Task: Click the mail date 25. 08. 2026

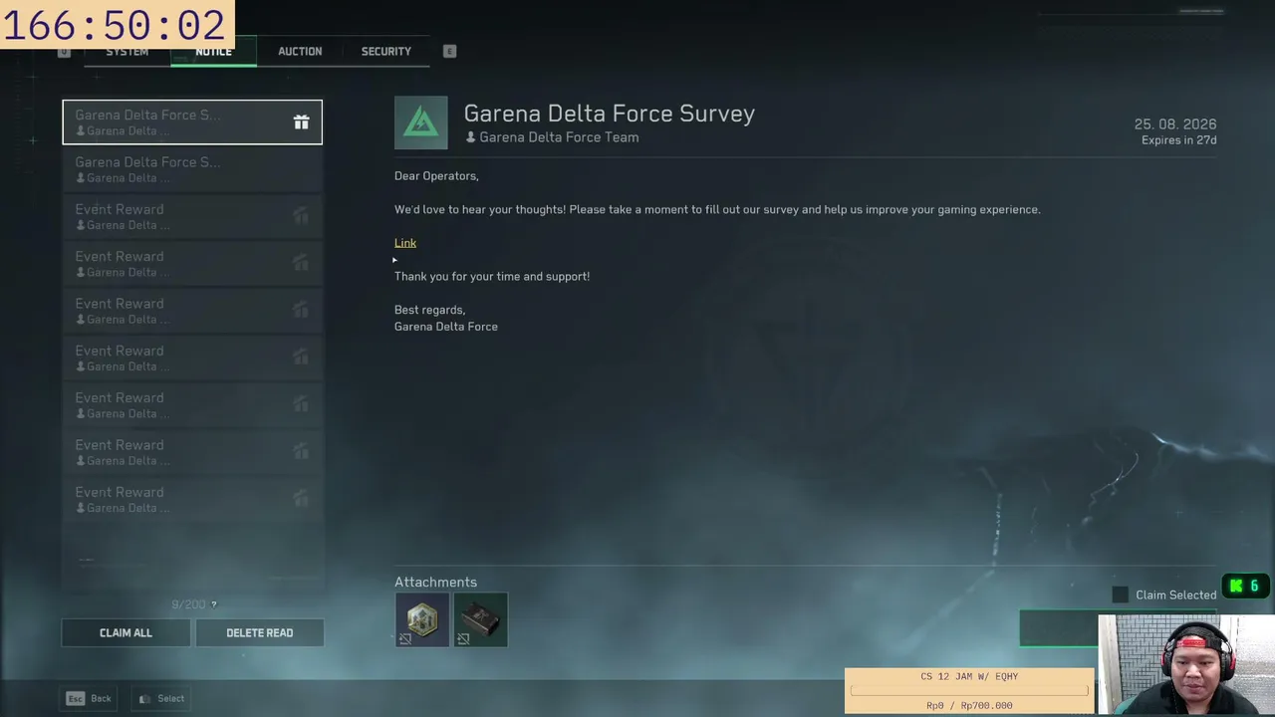Action: [x=1175, y=124]
